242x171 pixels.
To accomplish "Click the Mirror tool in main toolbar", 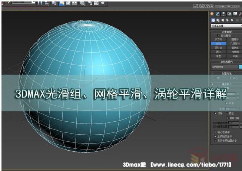I will [40, 3].
